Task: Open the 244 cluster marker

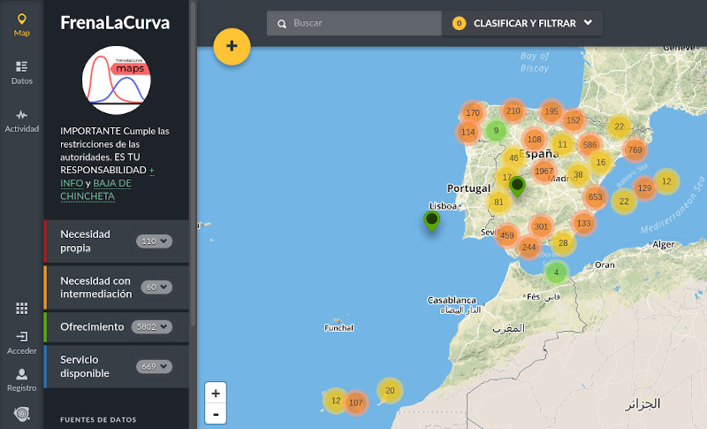Action: tap(528, 247)
